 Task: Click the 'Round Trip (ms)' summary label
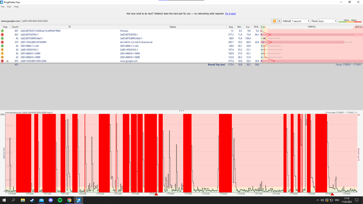click(x=216, y=64)
